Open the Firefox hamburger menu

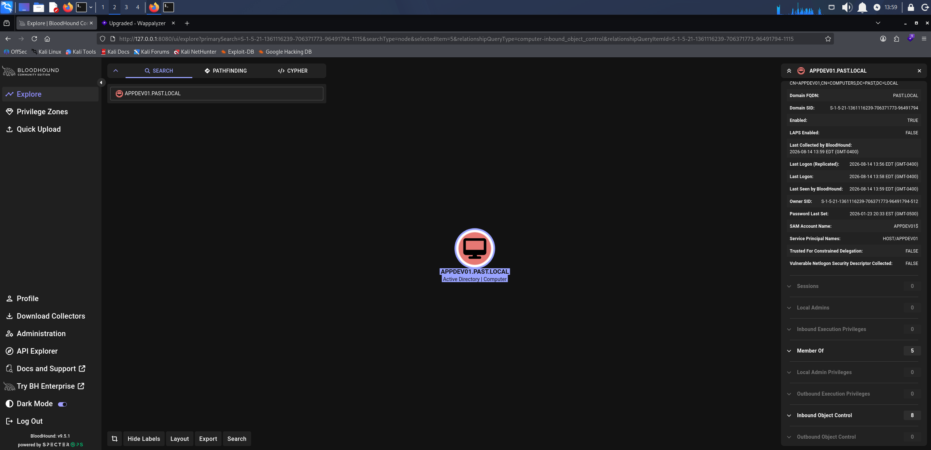click(924, 39)
